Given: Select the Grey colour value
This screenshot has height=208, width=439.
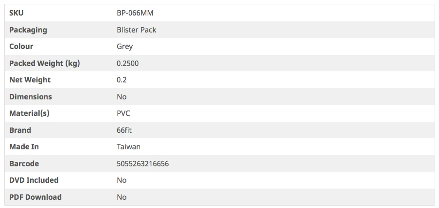Looking at the screenshot, I should pos(125,47).
